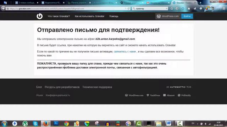
Task: Switch to the tab with paw icon
Action: click(132, 2)
